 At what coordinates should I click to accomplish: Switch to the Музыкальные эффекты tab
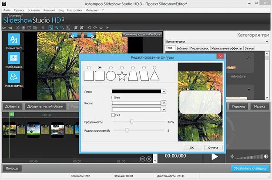tap(227, 48)
